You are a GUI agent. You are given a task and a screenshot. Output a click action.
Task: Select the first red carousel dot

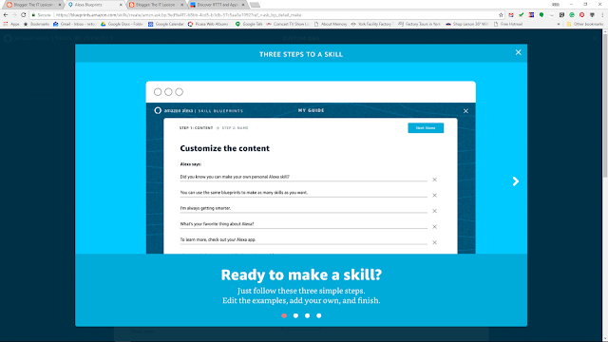pos(284,315)
